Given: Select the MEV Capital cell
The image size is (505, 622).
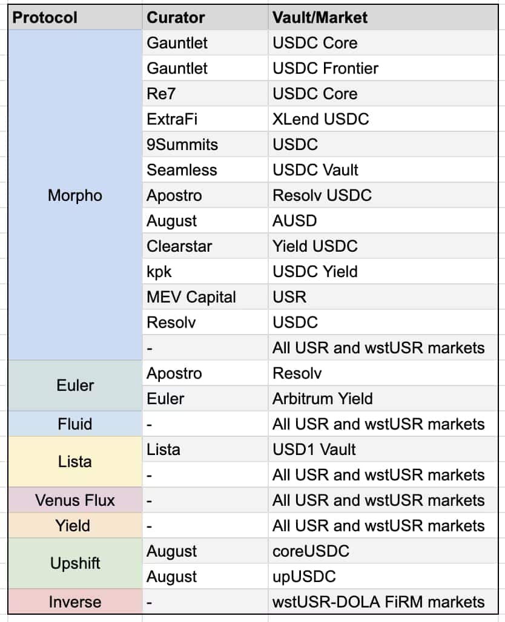Looking at the screenshot, I should pos(191,297).
